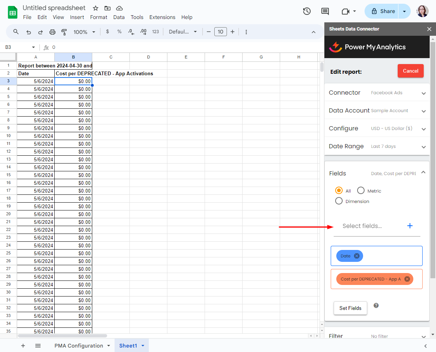Open the comments icon
Viewport: 436px width, 352px height.
coord(325,11)
